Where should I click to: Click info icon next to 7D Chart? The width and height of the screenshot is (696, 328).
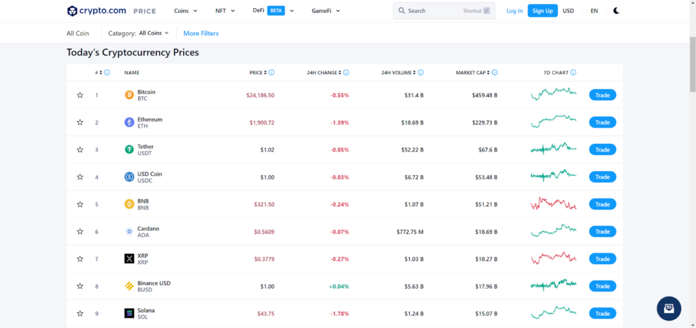[x=573, y=73]
